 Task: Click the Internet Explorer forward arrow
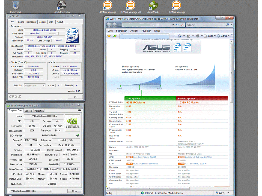tap(114, 25)
